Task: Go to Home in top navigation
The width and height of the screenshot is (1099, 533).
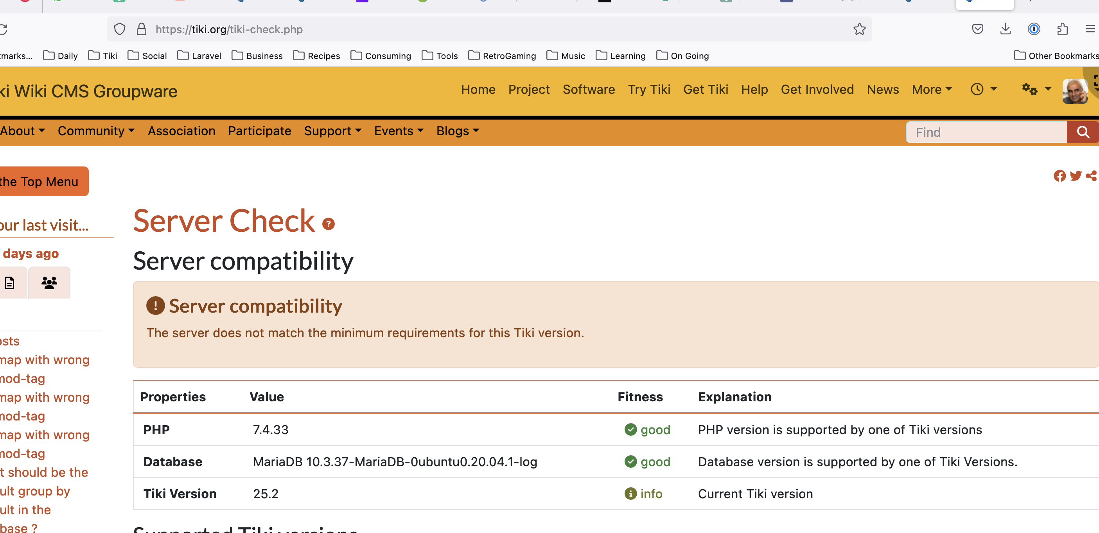Action: (x=478, y=89)
